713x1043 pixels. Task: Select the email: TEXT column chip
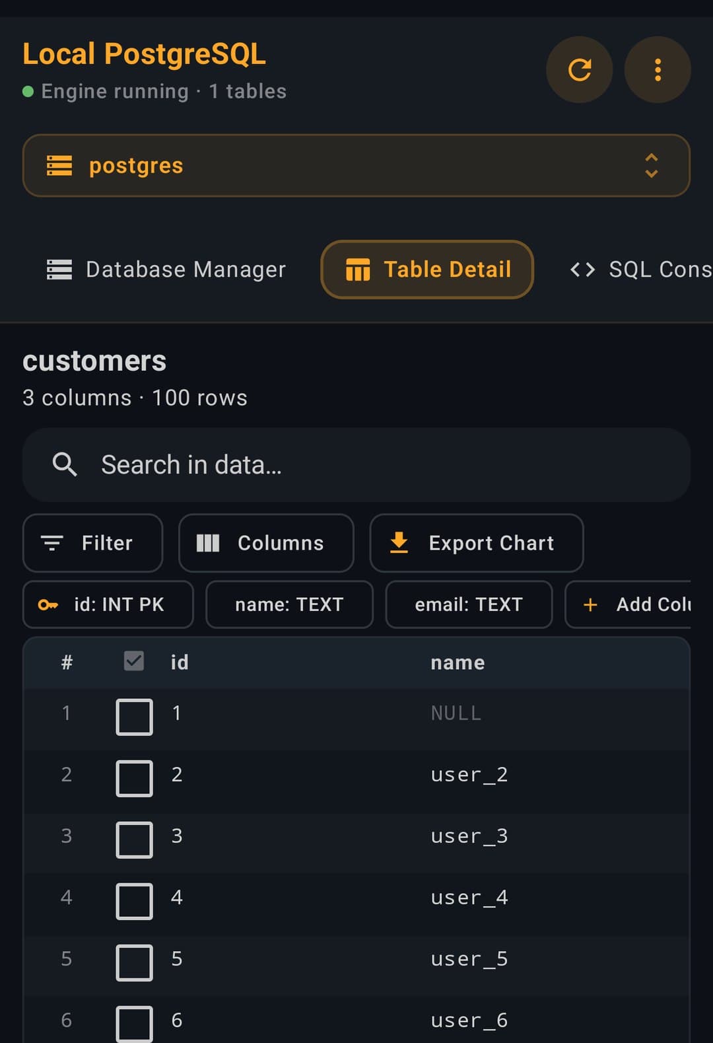(469, 604)
